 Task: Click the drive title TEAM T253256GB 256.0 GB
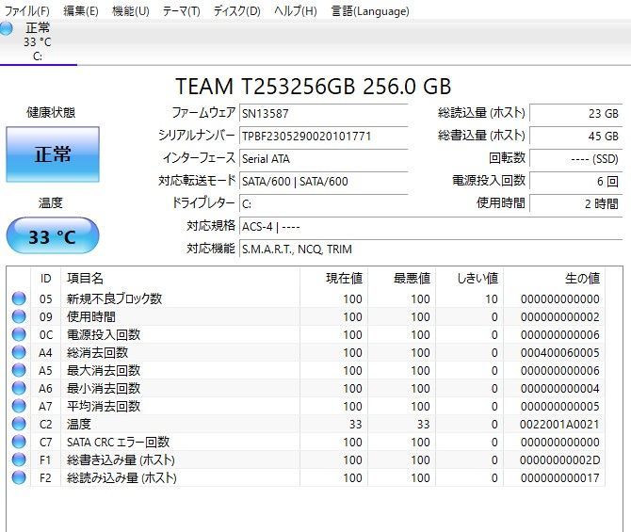point(313,86)
